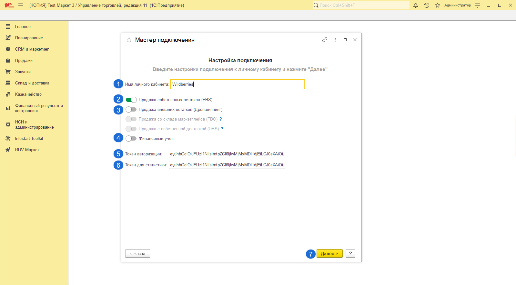Enable the dropshipping external stock toggle
516x285 pixels.
tap(131, 109)
